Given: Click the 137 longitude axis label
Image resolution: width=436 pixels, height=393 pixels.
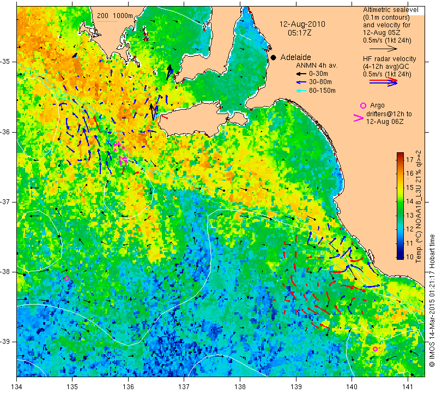Looking at the screenshot, I should click(184, 387).
